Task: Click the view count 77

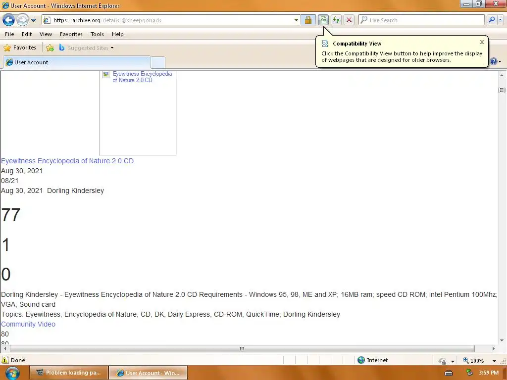Action: coord(11,215)
